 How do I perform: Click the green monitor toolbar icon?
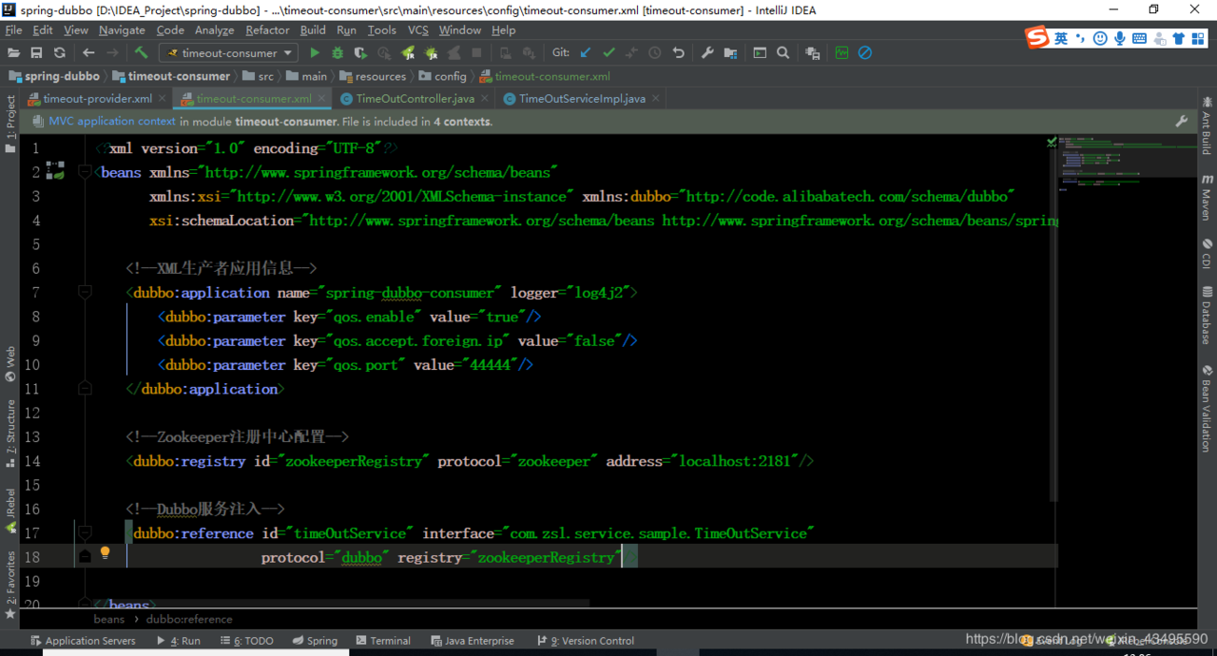click(x=841, y=53)
